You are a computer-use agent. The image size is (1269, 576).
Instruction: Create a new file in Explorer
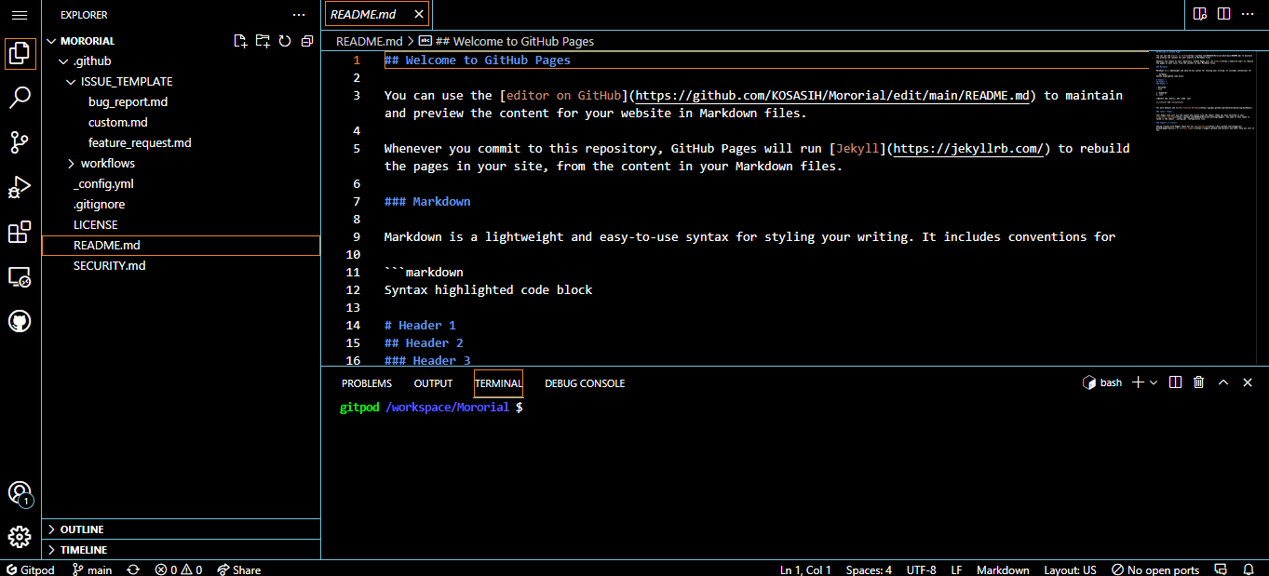(x=240, y=41)
